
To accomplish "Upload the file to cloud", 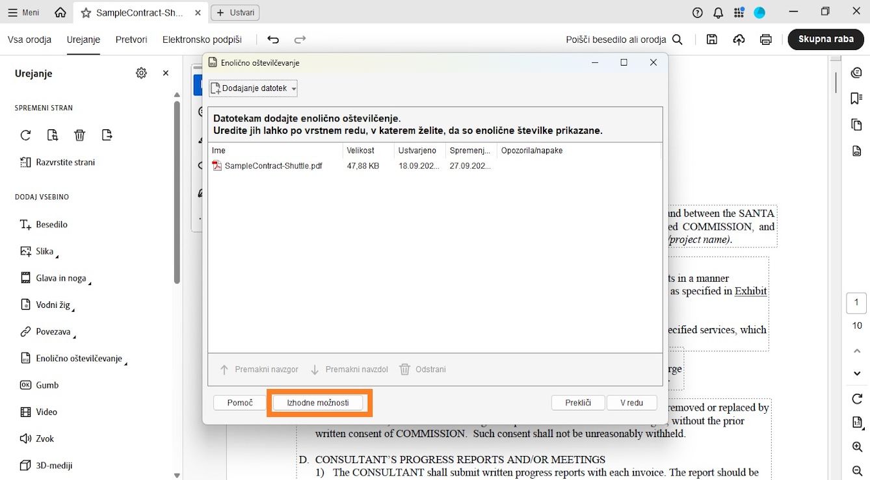I will pos(739,40).
